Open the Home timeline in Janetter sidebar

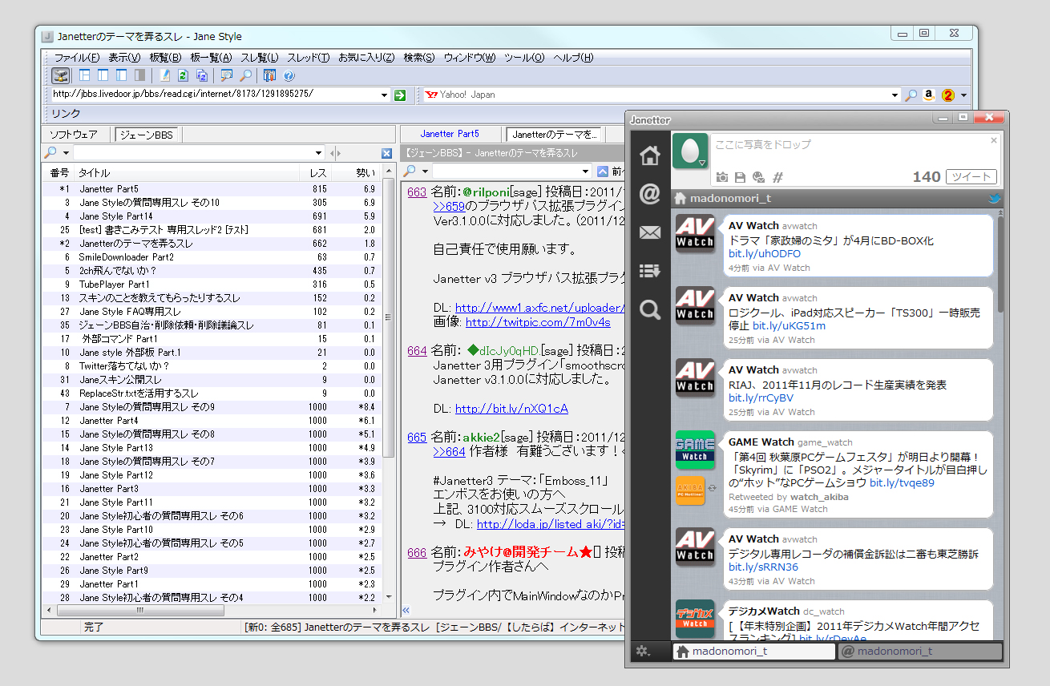pyautogui.click(x=649, y=155)
